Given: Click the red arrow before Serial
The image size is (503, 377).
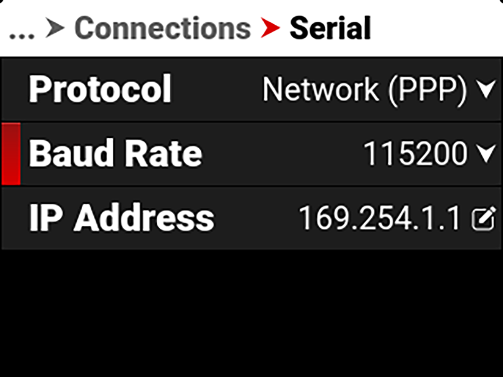Looking at the screenshot, I should pyautogui.click(x=270, y=28).
